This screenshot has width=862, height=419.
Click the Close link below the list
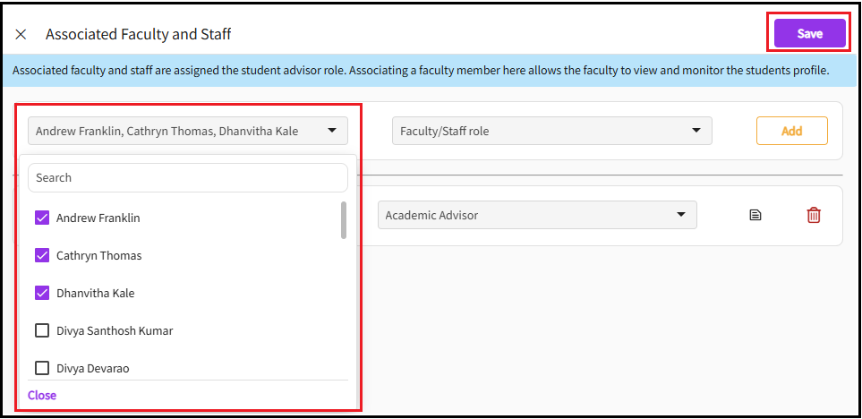pos(42,395)
